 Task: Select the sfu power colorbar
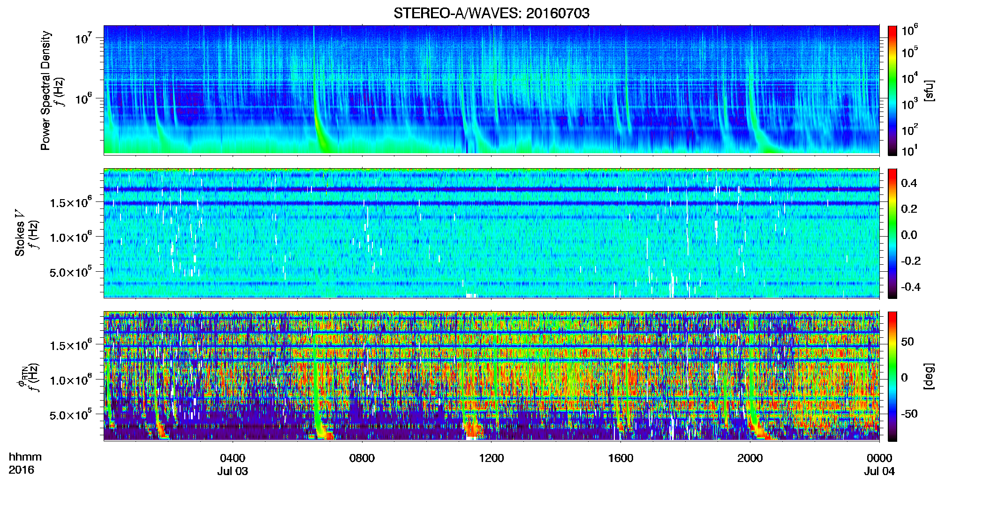click(x=892, y=90)
